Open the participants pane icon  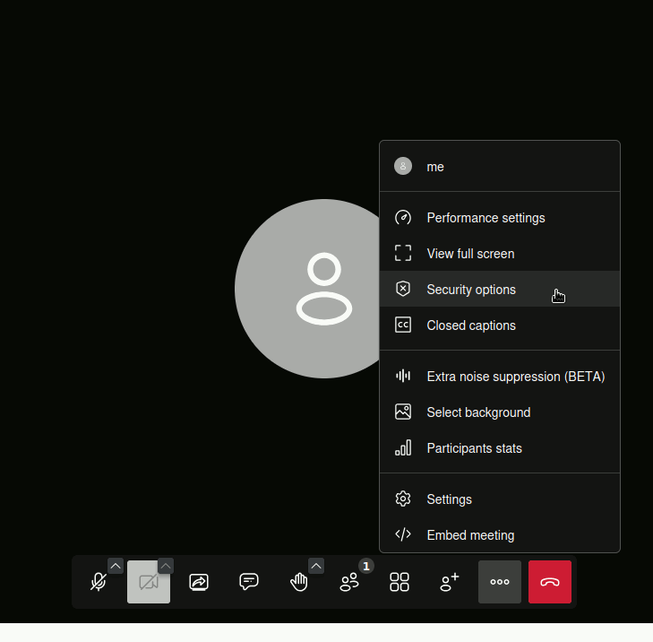pyautogui.click(x=349, y=582)
